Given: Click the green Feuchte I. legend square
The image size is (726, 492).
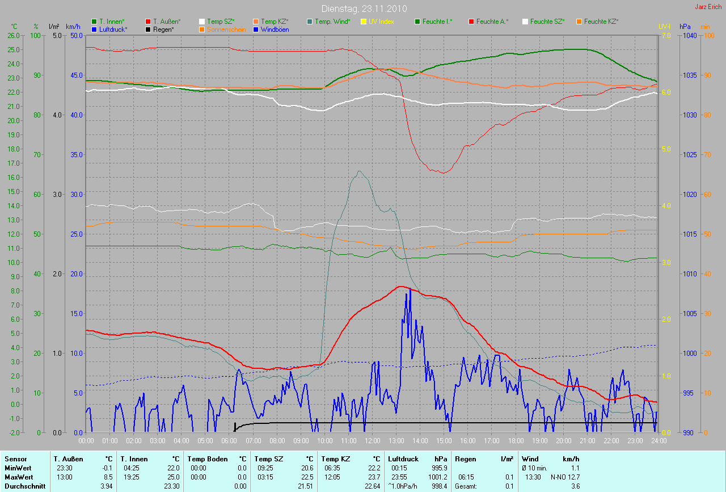Looking at the screenshot, I should tap(417, 22).
